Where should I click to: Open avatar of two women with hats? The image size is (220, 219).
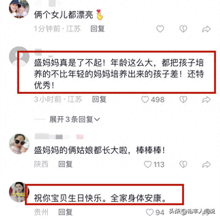coord(19,9)
